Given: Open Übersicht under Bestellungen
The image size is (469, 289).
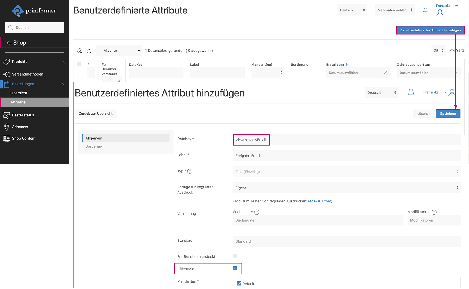Looking at the screenshot, I should click(x=19, y=93).
